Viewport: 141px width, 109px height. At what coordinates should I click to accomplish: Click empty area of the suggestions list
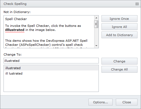pyautogui.click(x=51, y=84)
